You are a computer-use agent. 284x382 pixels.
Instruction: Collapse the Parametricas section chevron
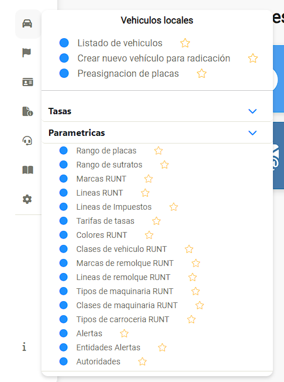click(252, 133)
